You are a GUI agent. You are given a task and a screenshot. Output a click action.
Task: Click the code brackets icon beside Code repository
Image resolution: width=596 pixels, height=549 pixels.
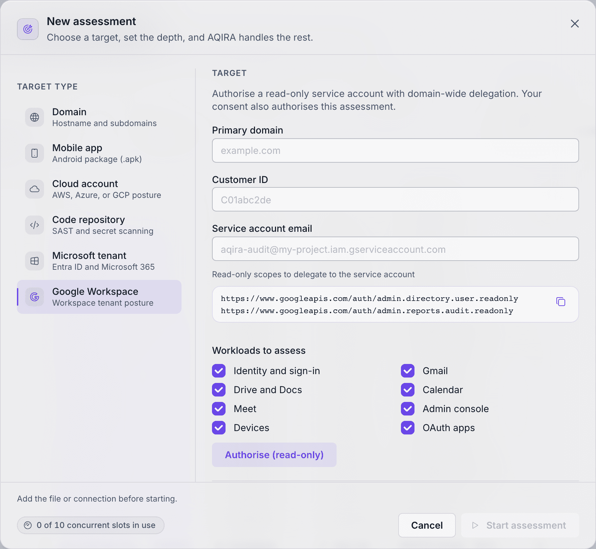35,225
